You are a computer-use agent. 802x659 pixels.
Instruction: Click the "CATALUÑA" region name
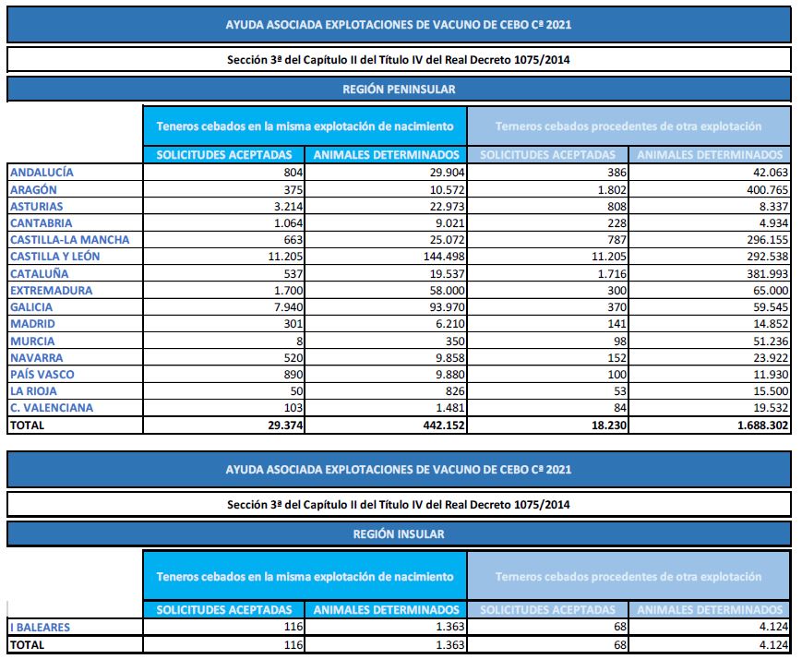[40, 274]
